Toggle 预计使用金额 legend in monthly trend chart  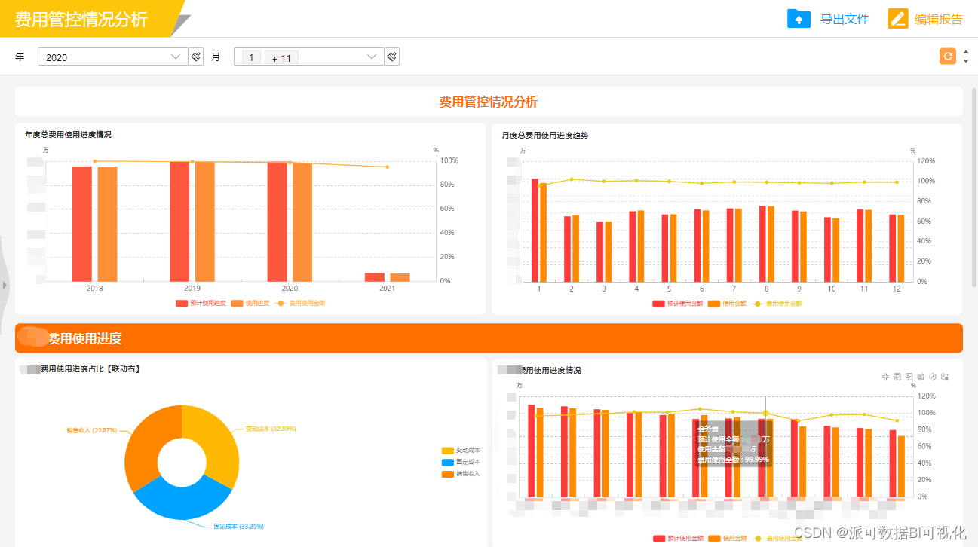tap(678, 304)
